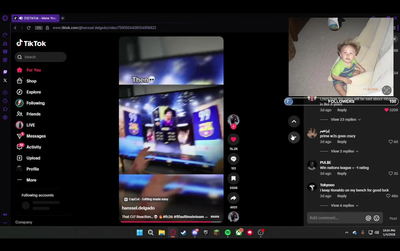Click the hanssel.delgado username on video
The image size is (400, 251).
click(x=138, y=208)
